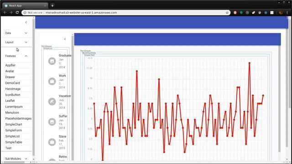Open the SimpleForm feature
292x164 pixels.
tap(14, 130)
